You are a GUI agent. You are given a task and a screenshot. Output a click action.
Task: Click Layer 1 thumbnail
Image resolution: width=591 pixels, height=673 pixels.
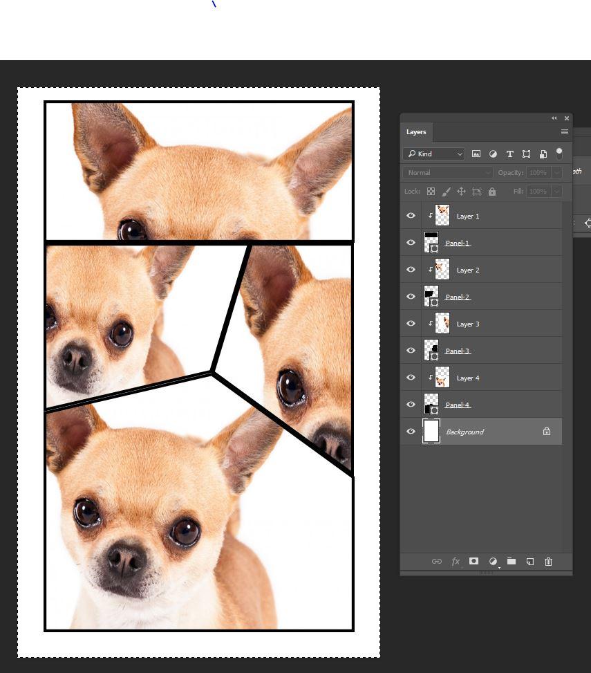[442, 216]
